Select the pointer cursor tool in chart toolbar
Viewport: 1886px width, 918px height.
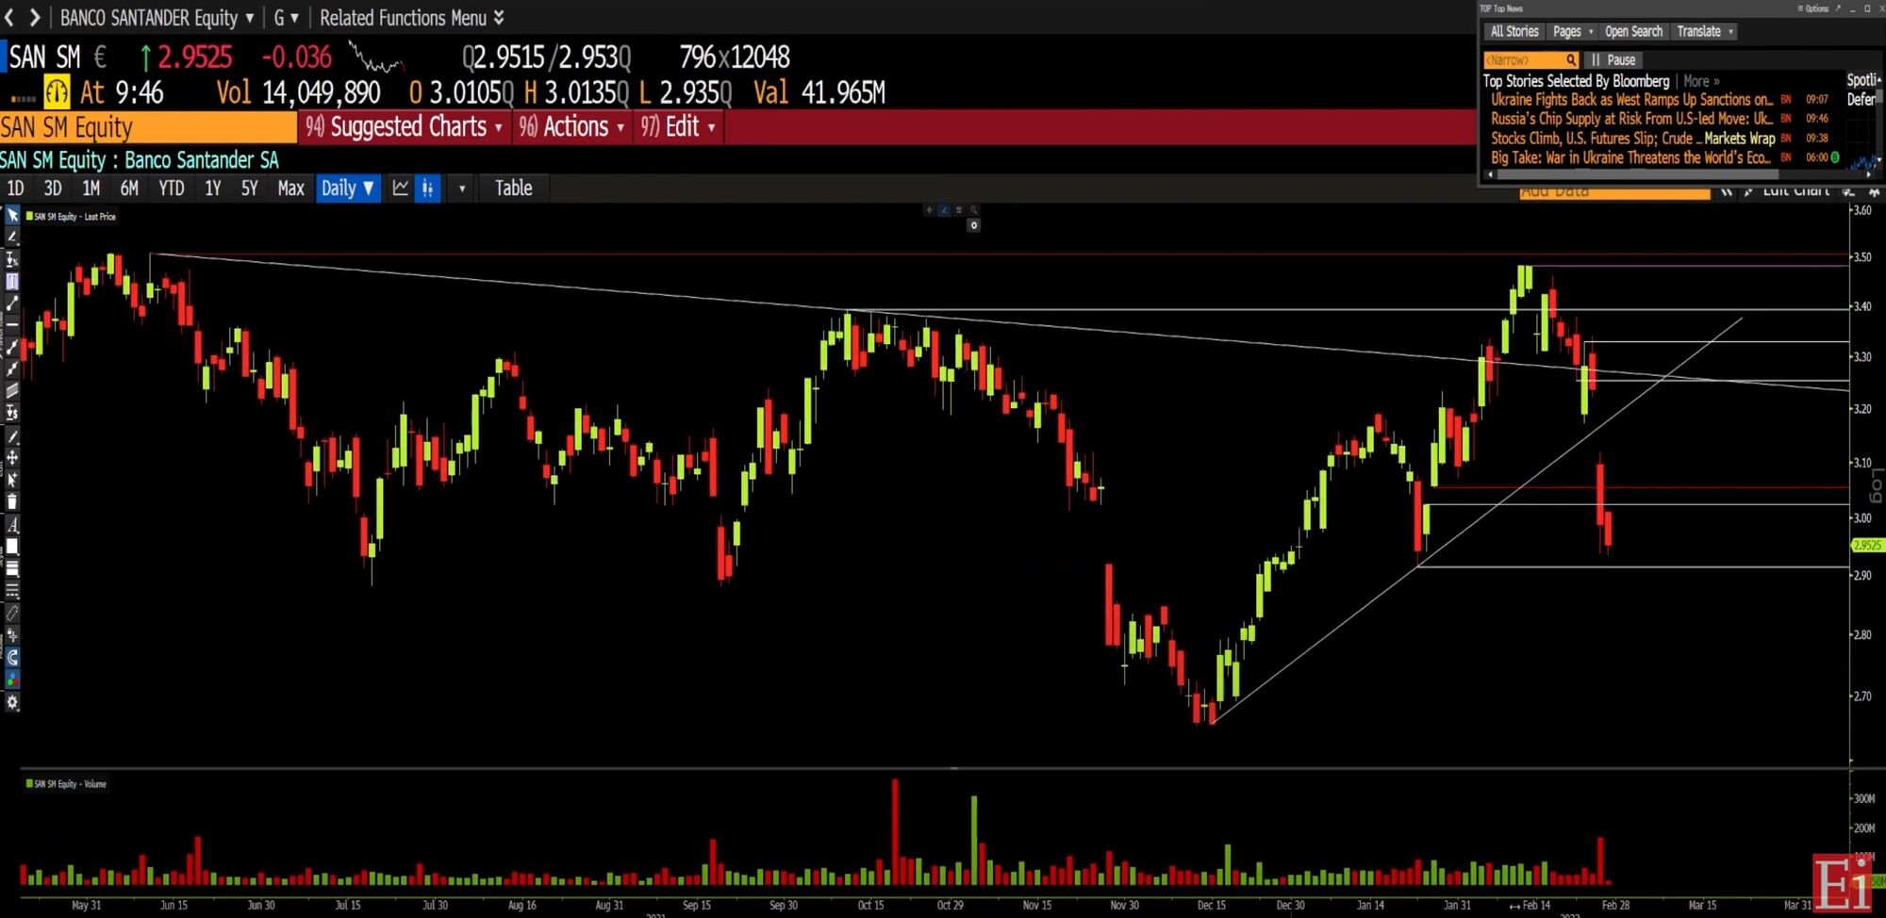tap(12, 216)
